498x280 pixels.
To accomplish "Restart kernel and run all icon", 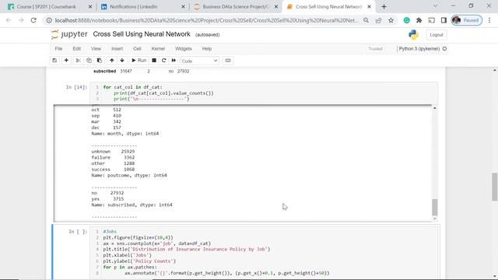I will (174, 61).
